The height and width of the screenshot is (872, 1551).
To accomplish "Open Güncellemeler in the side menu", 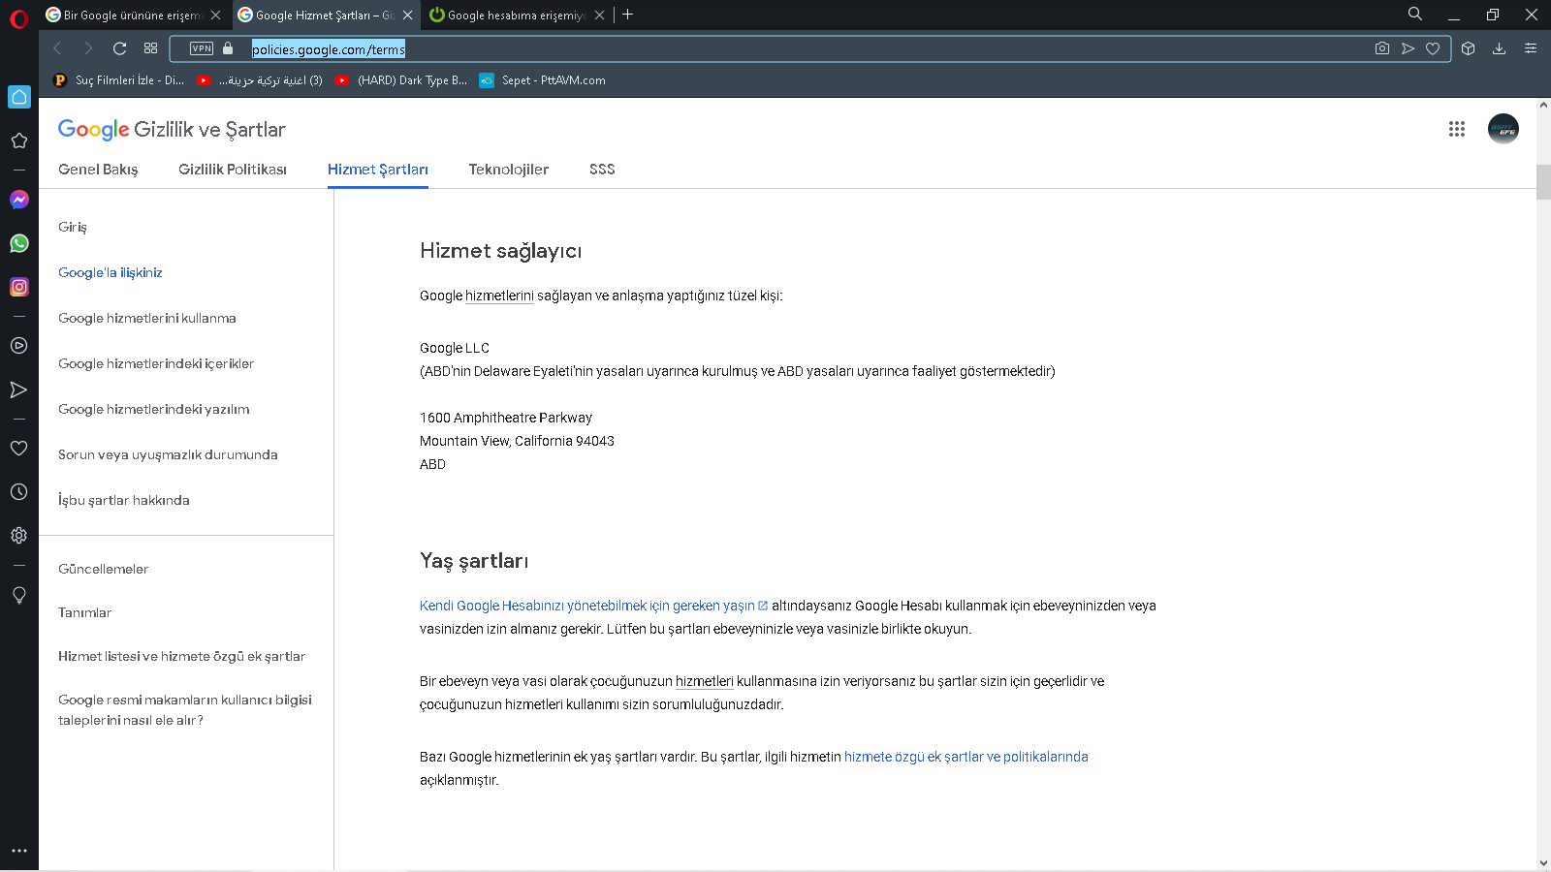I will (104, 569).
